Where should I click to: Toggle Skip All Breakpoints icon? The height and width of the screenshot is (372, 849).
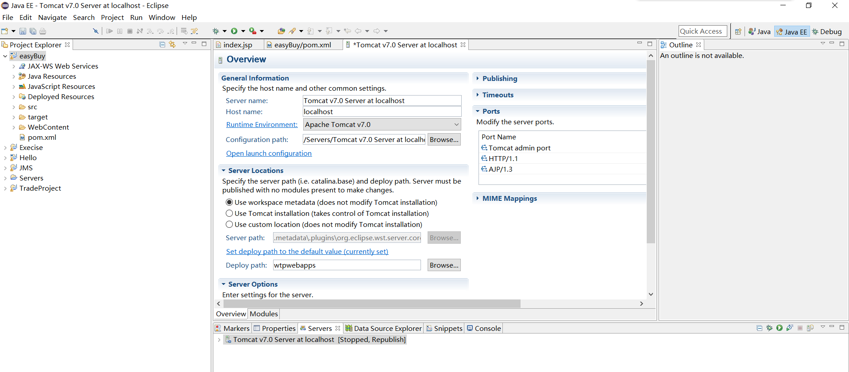click(x=96, y=31)
